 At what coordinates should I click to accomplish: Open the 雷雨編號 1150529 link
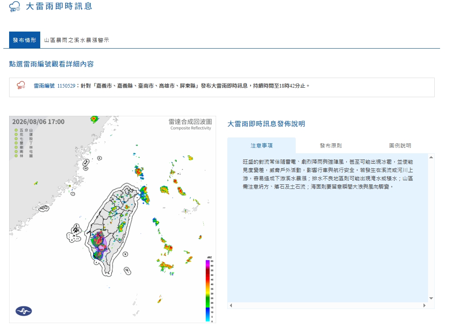click(x=55, y=86)
